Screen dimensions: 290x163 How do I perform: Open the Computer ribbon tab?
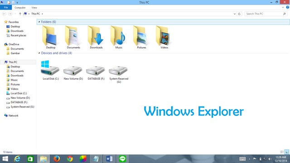click(x=20, y=8)
